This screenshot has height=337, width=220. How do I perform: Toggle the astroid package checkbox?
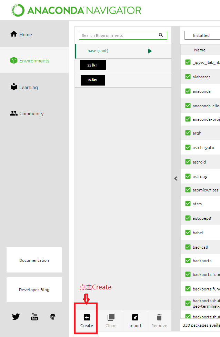click(188, 162)
